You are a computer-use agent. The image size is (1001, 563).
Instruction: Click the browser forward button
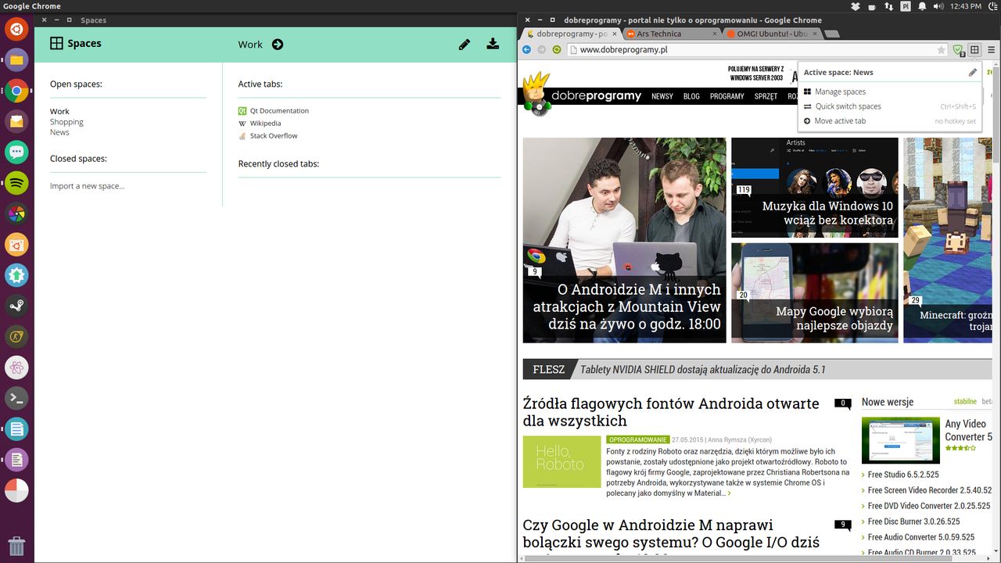pos(541,49)
